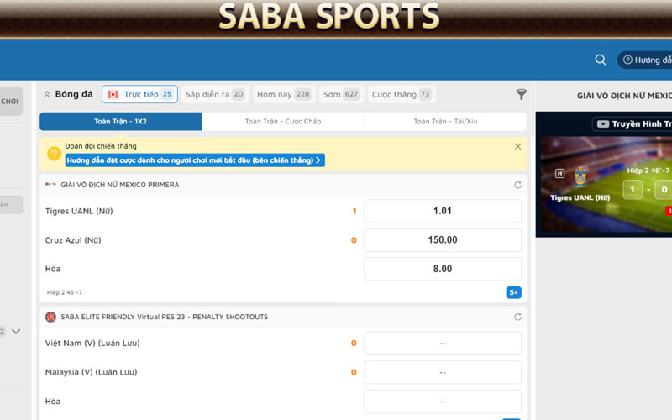Open the Hướng dẫn help button

(x=645, y=60)
